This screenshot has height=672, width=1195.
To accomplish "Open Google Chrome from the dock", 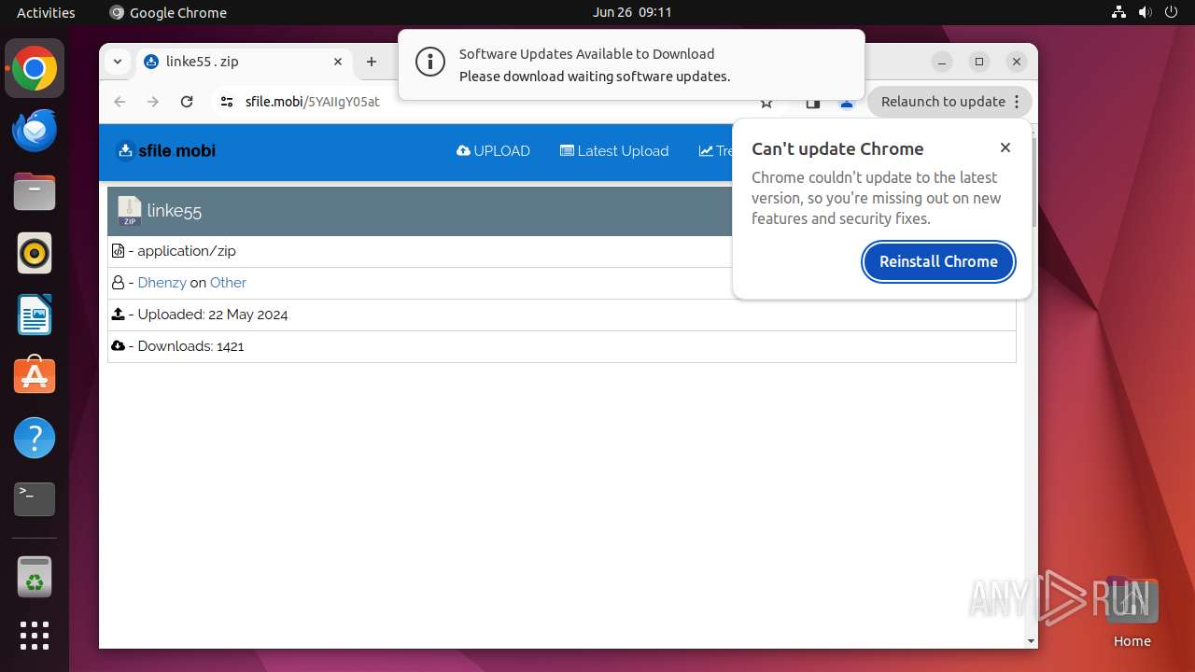I will tap(35, 68).
